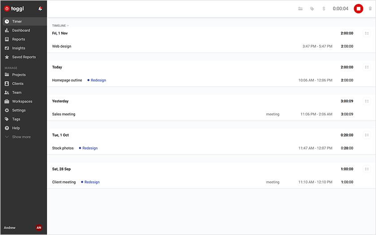Toggle the billable dollar sign icon
The width and height of the screenshot is (376, 235).
(324, 9)
